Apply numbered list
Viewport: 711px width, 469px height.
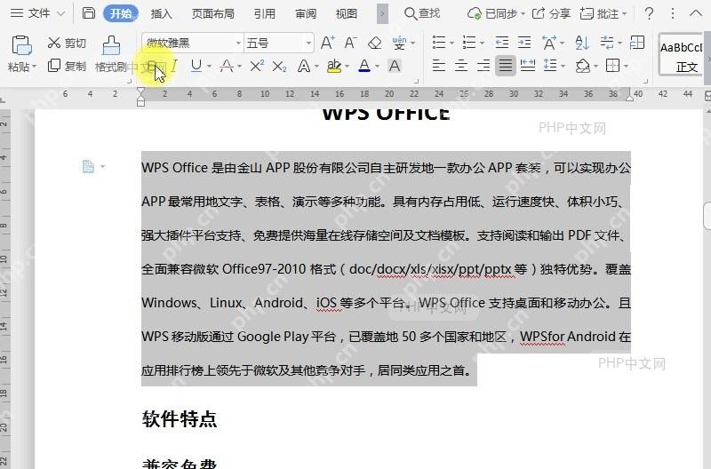click(469, 43)
